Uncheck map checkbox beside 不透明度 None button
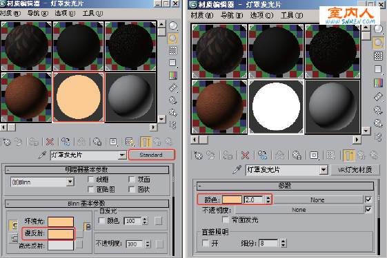This screenshot has height=258, width=387. tap(368, 210)
